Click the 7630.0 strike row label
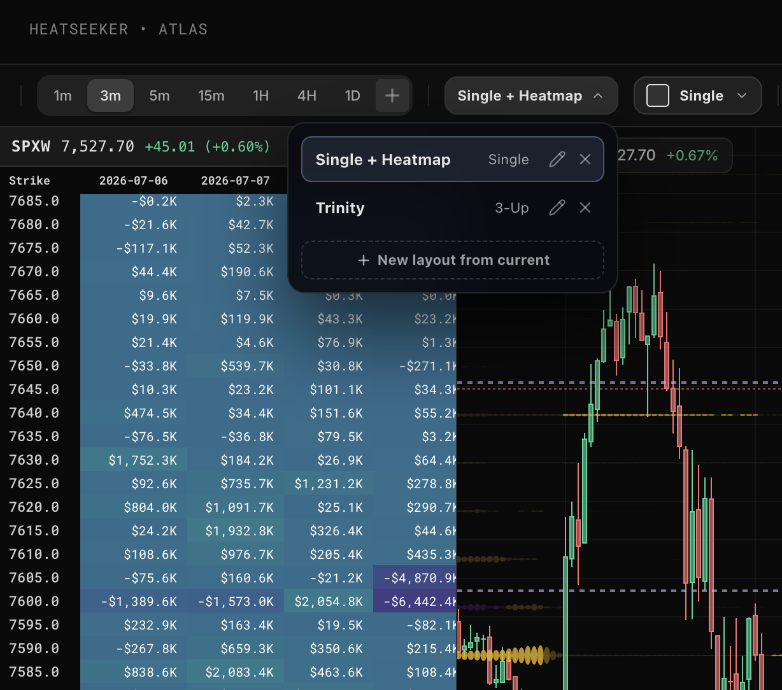Screen dimensions: 782x690 (x=34, y=460)
